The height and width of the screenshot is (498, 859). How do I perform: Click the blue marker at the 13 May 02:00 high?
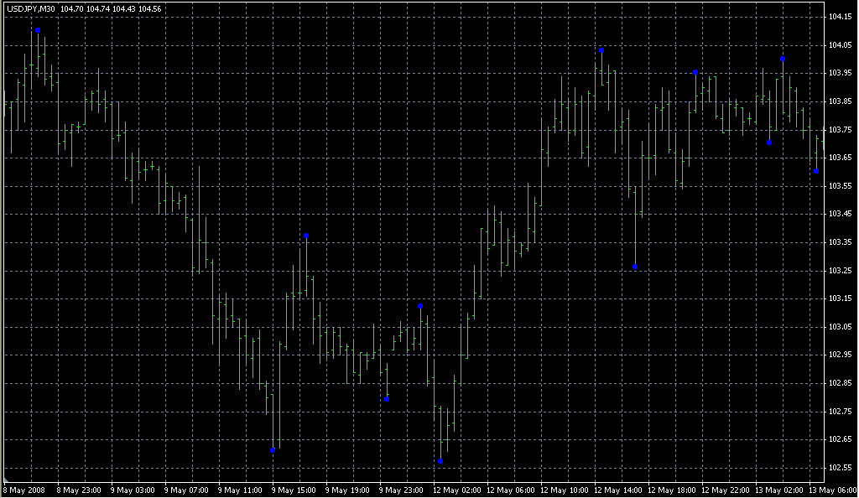pos(783,59)
